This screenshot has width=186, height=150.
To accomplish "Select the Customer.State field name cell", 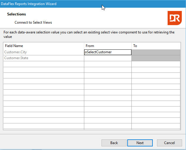I will coord(44,58).
